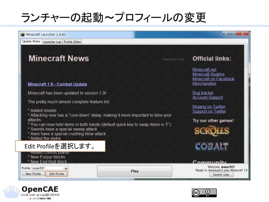Viewport: 269px width, 202px height.
Task: Click the scrollbar up arrow
Action: [246, 46]
